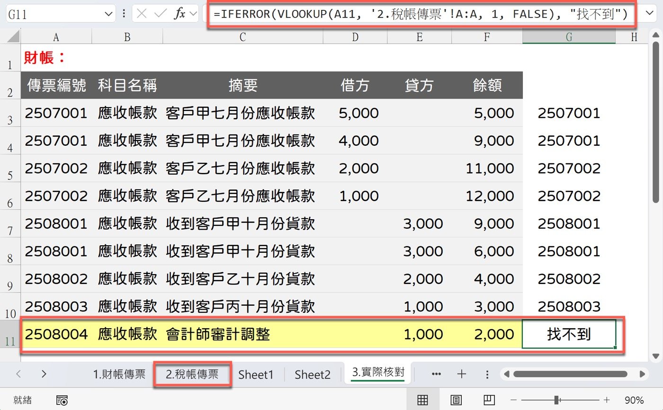The image size is (663, 410).
Task: Select G9 cell showing 2508002
Action: 569,279
